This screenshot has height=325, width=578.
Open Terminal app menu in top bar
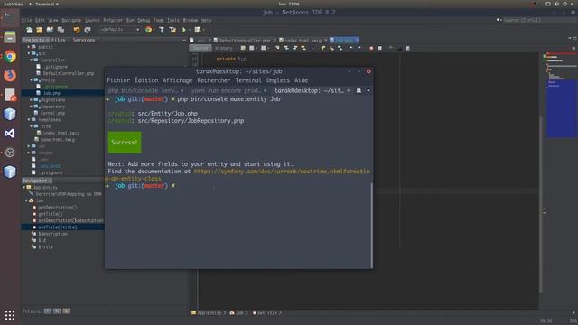point(44,4)
